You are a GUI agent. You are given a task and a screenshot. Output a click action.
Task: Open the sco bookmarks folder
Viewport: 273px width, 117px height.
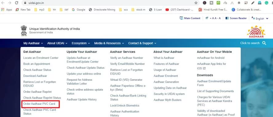pos(123,10)
